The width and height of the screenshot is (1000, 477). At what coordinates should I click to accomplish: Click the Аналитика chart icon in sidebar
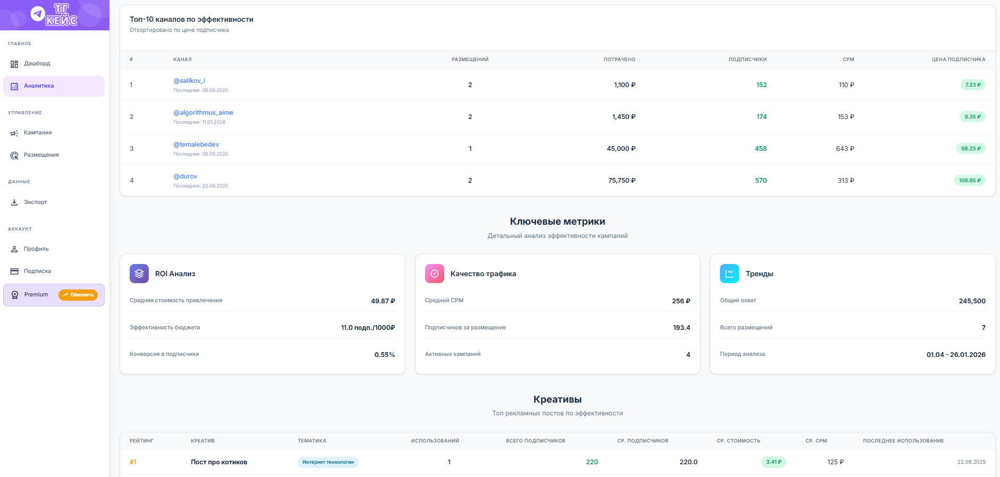pyautogui.click(x=14, y=86)
